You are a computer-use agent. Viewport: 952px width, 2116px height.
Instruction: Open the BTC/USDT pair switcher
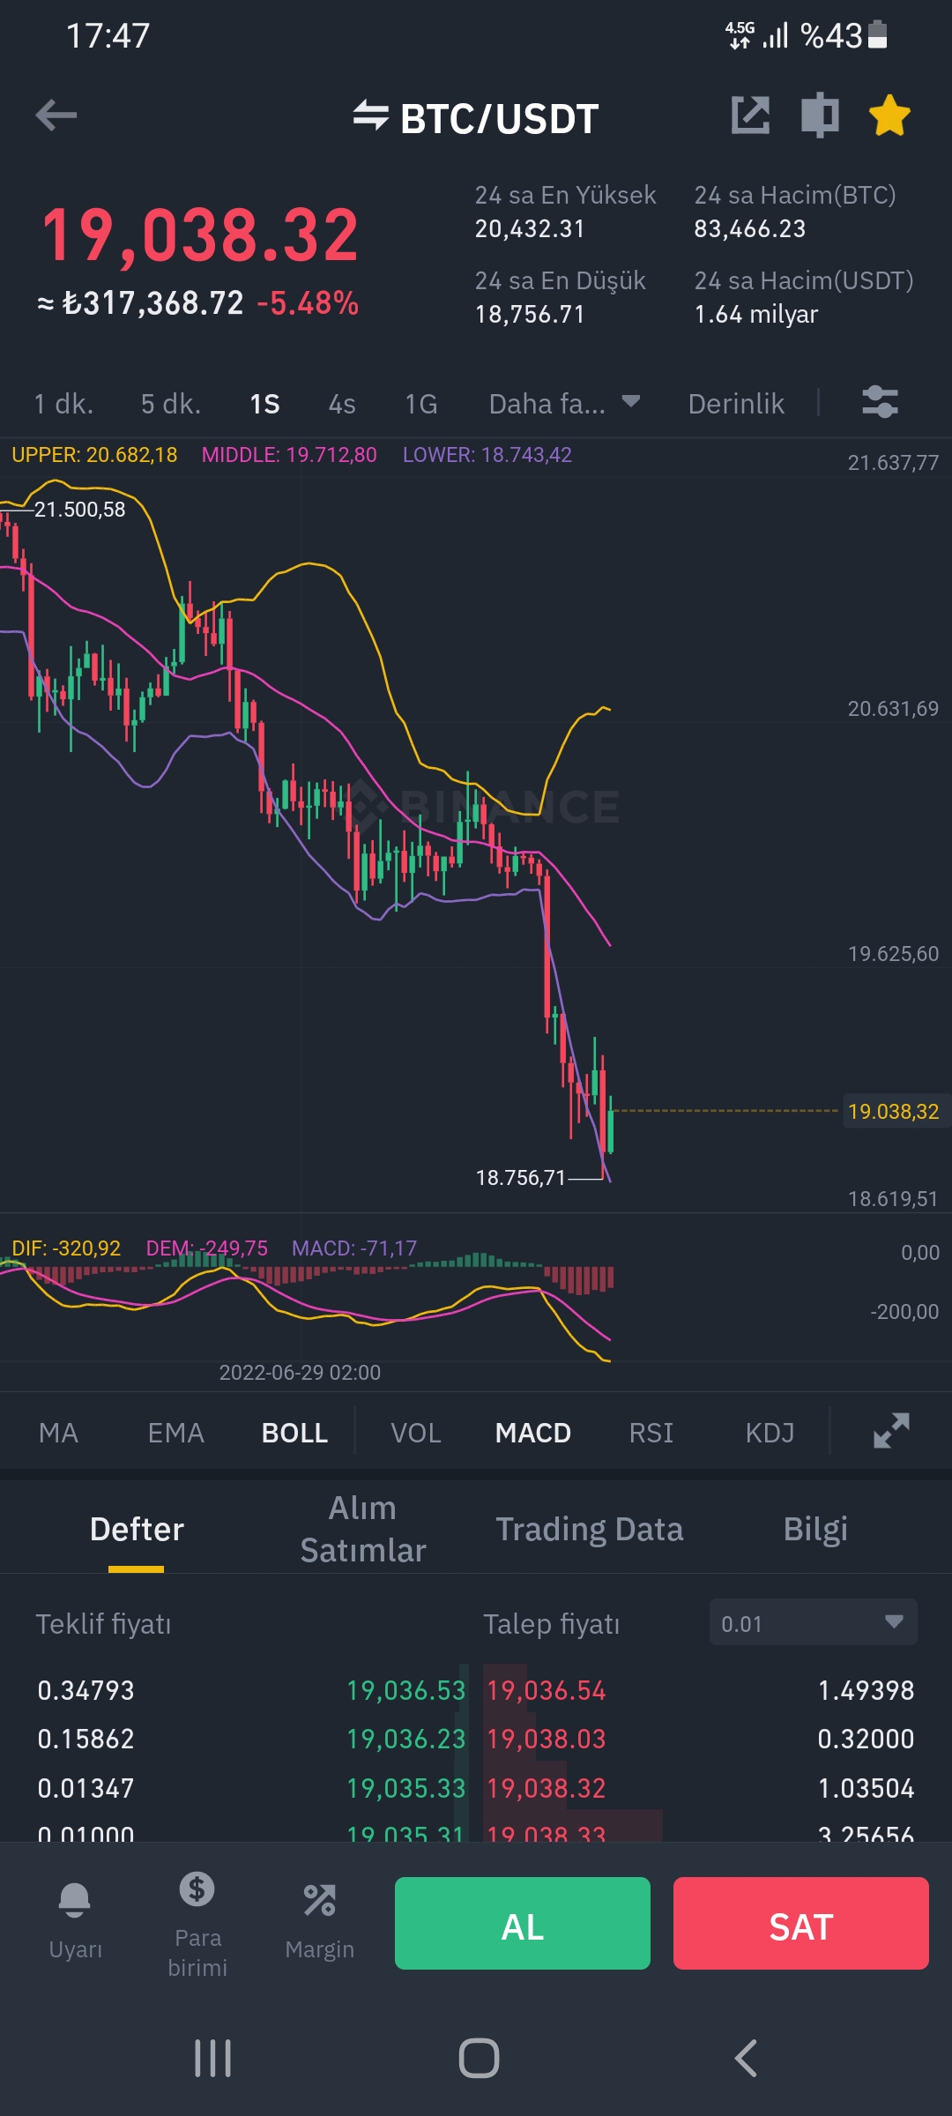tap(476, 118)
